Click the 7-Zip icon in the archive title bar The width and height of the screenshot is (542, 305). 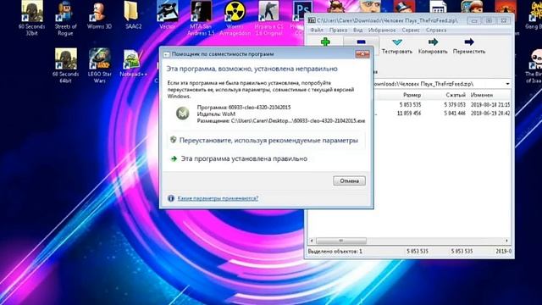tap(312, 20)
